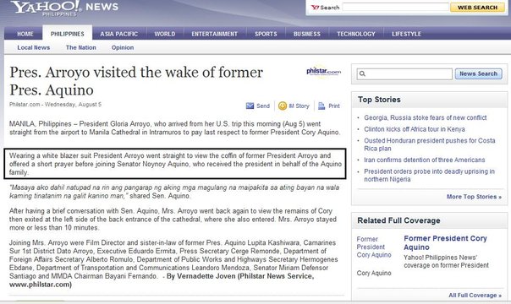
Task: Click the philstar.com logo
Action: (x=324, y=71)
